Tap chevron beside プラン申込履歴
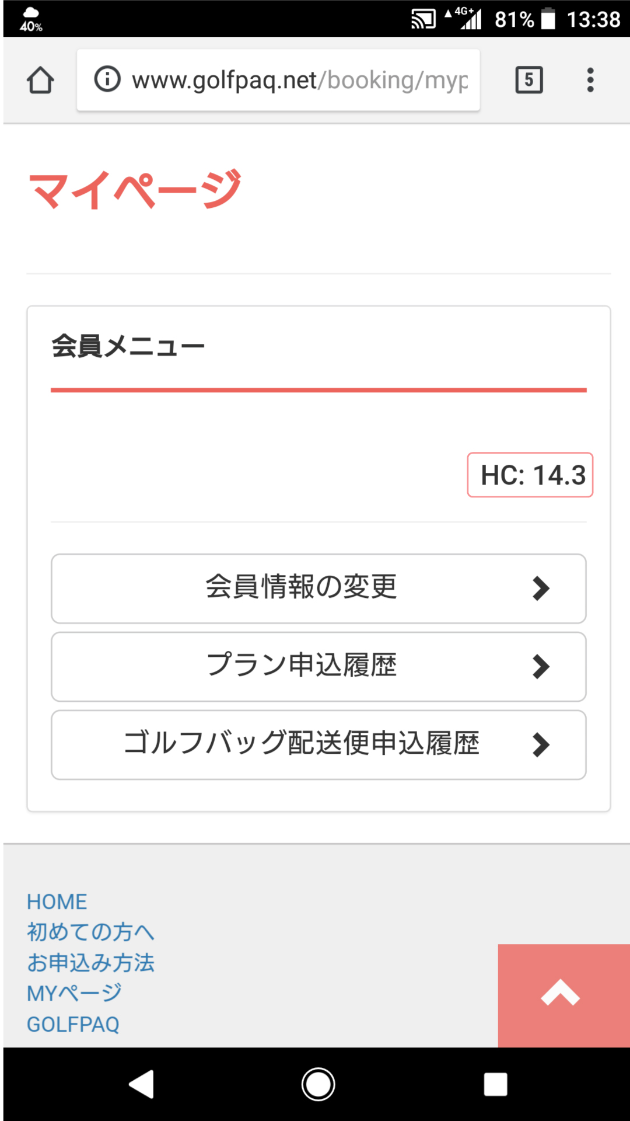 point(541,667)
